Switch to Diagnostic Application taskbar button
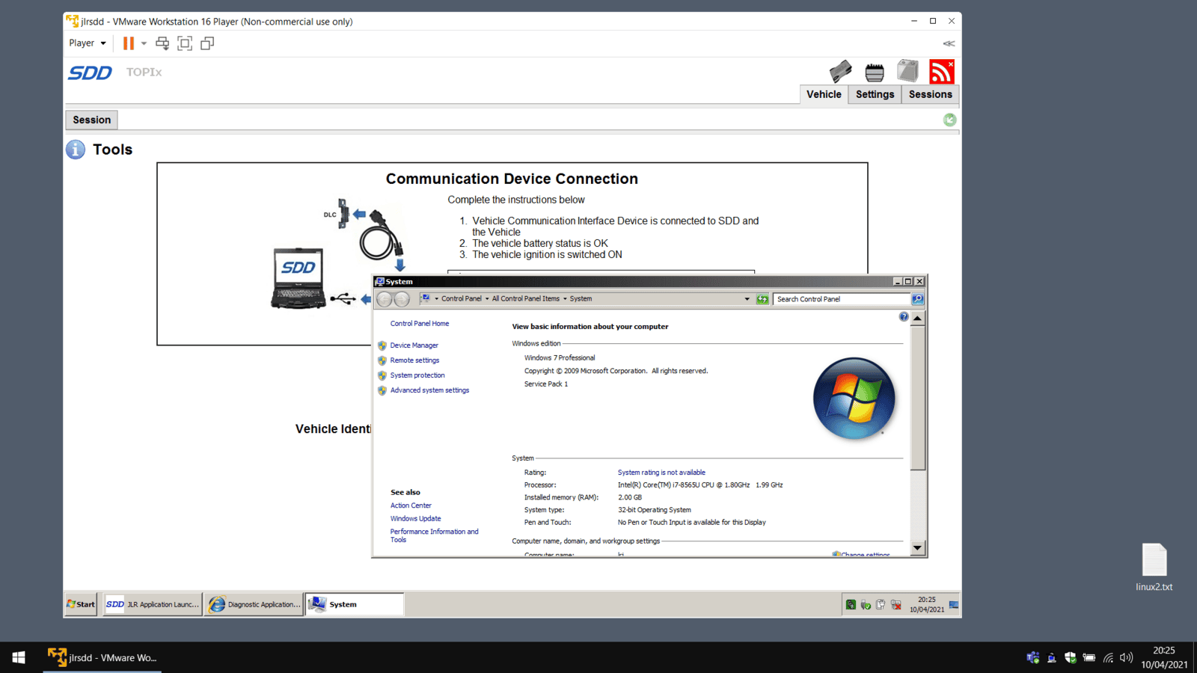This screenshot has height=673, width=1197. pos(254,604)
